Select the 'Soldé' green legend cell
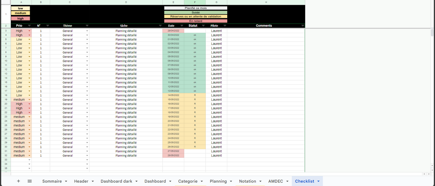The width and height of the screenshot is (435, 186). [196, 12]
